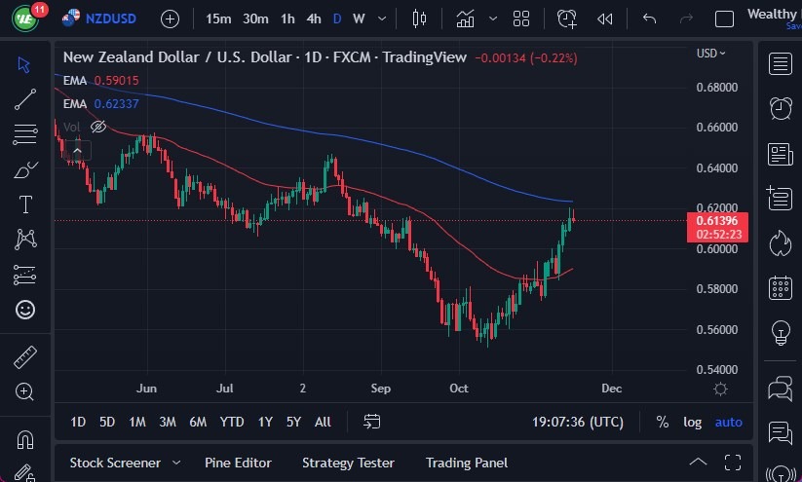Switch to the Pine Editor tab

click(x=238, y=463)
